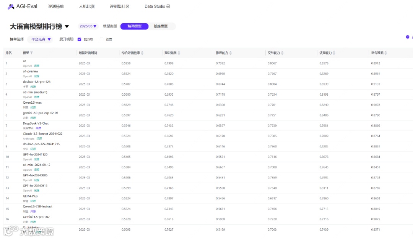Open 评测集社区 in top navigation
The width and height of the screenshot is (413, 239).
120,6
